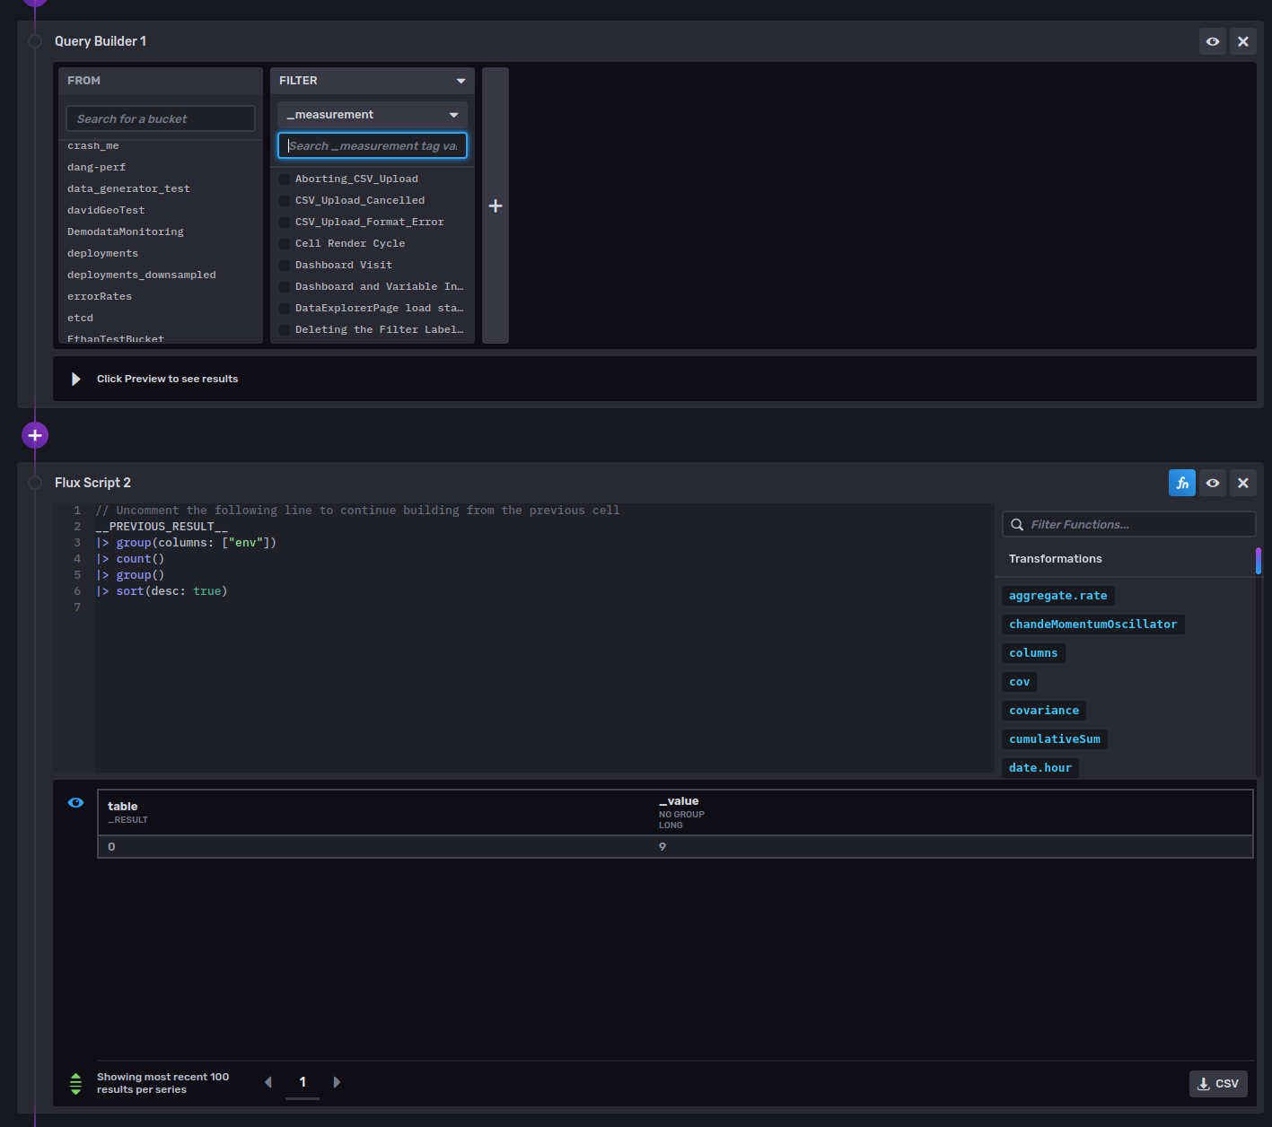Collapse the FILTER panel chevron
This screenshot has width=1272, height=1127.
(x=460, y=80)
